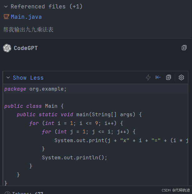The image size is (192, 194).
Task: Click the Show Less link
Action: (28, 78)
